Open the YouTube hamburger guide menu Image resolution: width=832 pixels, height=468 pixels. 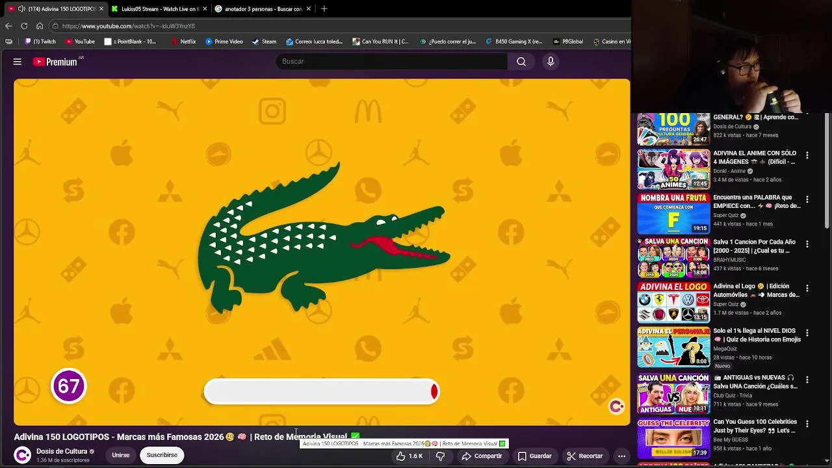18,62
